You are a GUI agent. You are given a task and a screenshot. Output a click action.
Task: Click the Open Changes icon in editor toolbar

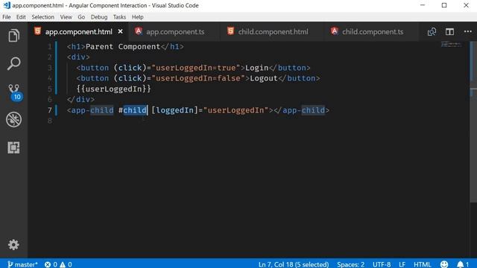coord(432,31)
